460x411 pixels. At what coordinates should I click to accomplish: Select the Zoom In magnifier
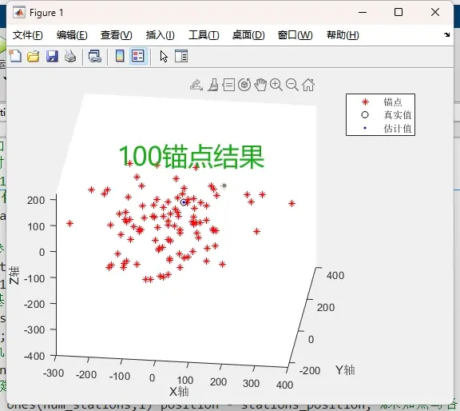pos(276,85)
